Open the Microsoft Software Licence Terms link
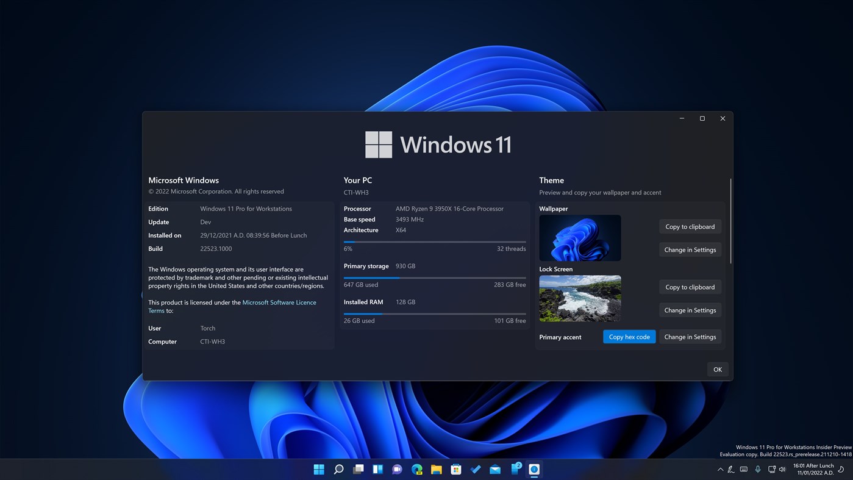This screenshot has height=480, width=853. (279, 302)
